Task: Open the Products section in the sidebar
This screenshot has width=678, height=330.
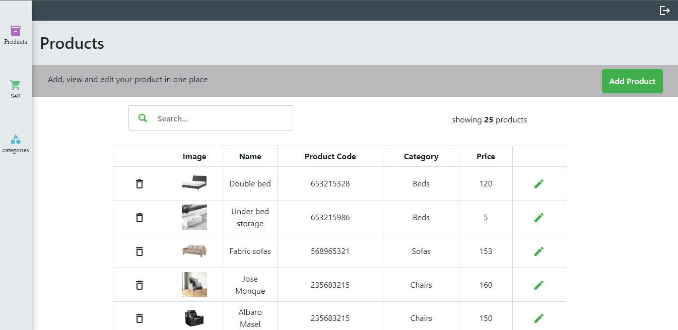Action: point(16,33)
